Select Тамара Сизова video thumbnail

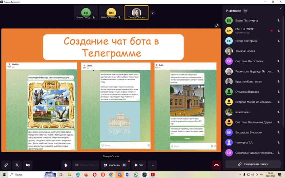tap(136, 13)
